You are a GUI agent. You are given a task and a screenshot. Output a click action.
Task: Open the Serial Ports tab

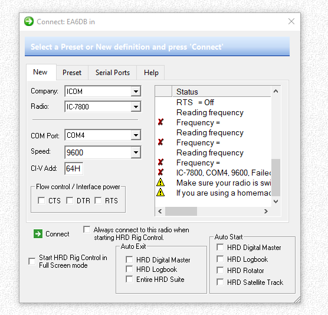(113, 73)
